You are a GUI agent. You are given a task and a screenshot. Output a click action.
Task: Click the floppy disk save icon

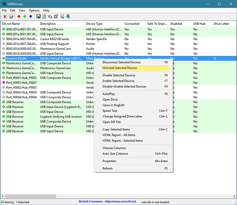coord(38,16)
